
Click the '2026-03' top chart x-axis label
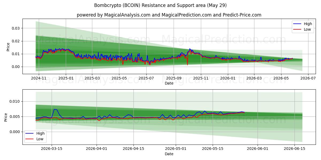tap(254, 78)
